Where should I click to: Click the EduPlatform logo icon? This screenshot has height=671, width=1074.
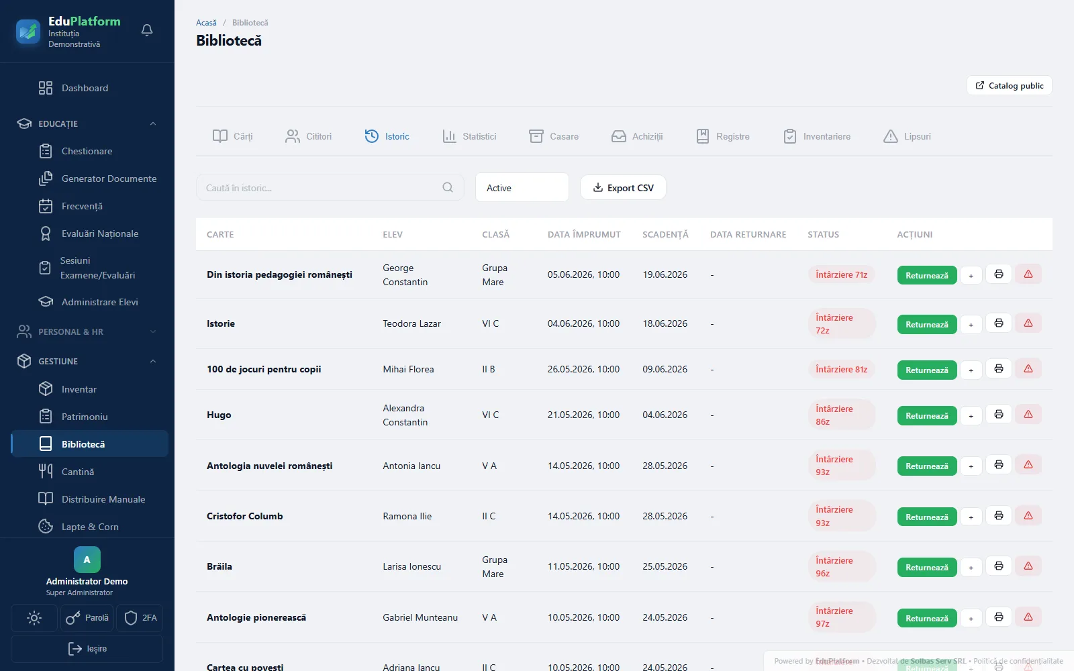click(28, 31)
